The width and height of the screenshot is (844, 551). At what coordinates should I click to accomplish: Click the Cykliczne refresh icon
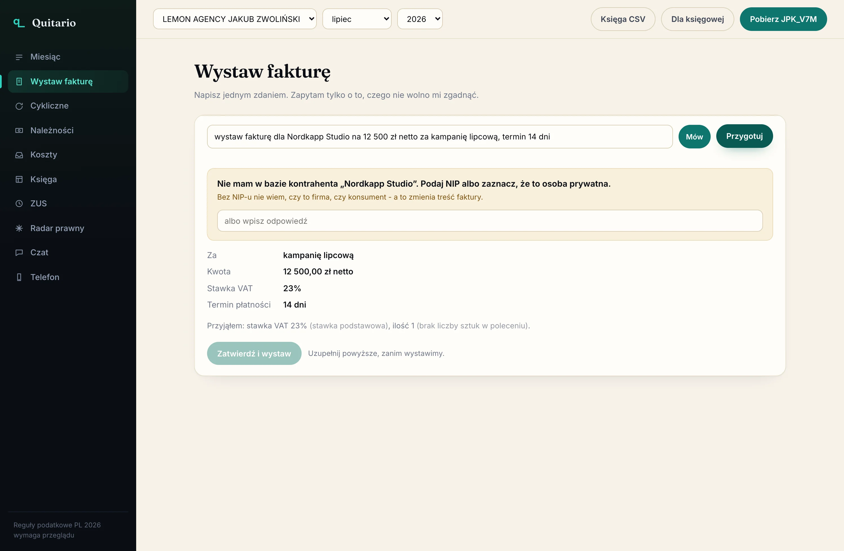pyautogui.click(x=19, y=106)
